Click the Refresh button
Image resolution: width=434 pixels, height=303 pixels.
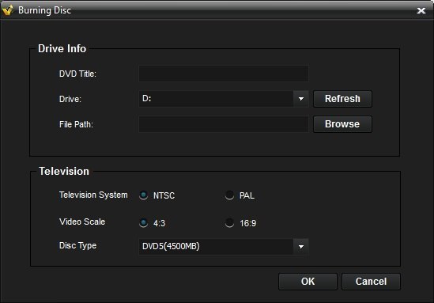click(x=342, y=99)
